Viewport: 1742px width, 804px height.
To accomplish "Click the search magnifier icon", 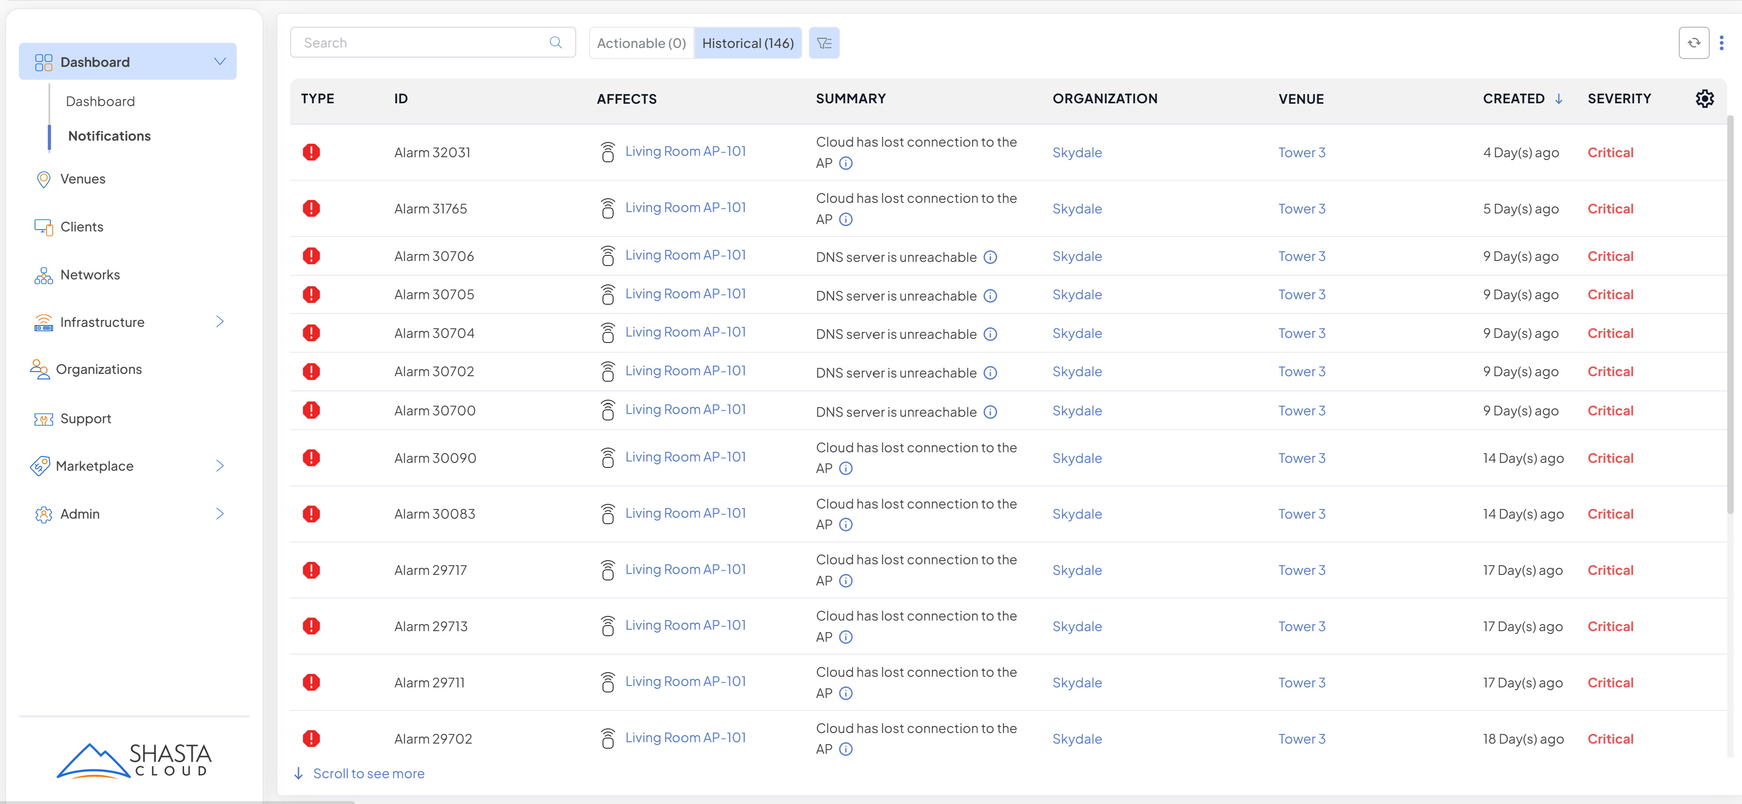I will pyautogui.click(x=556, y=42).
